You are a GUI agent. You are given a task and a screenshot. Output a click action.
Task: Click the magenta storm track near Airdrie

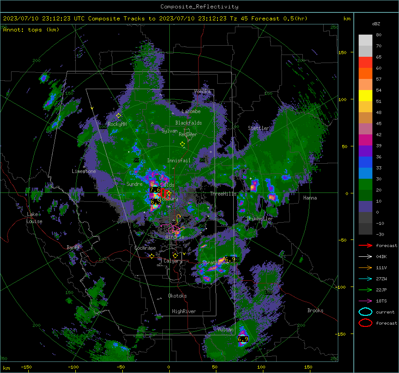coord(171,228)
